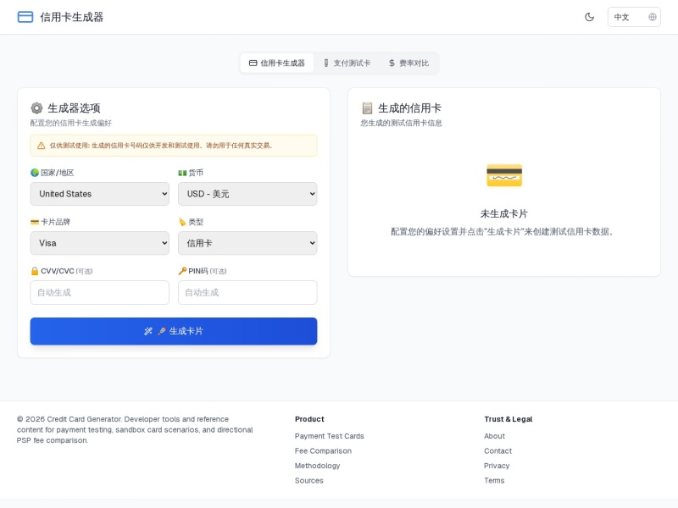Image resolution: width=678 pixels, height=508 pixels.
Task: Open the 费率对比 tab
Action: click(408, 63)
